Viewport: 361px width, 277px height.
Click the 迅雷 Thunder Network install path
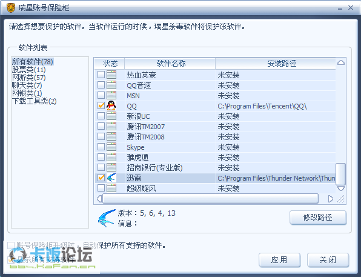click(276, 178)
